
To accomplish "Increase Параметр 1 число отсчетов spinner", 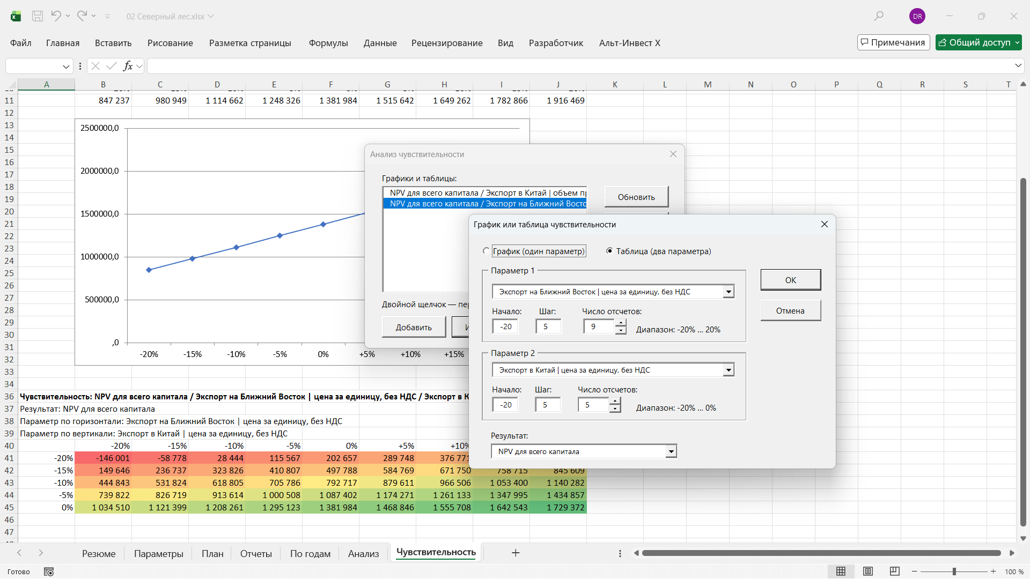I will [621, 323].
